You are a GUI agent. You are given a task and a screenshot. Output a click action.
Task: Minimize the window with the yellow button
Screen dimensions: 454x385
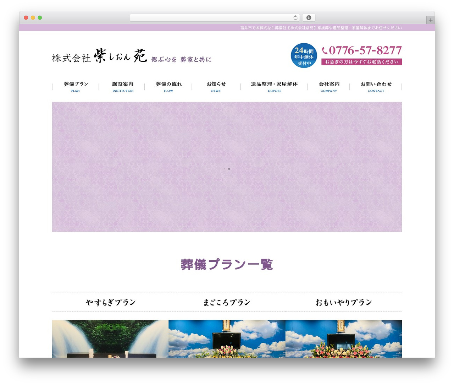33,18
